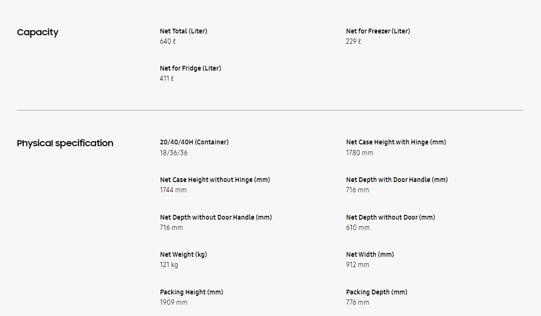Click the 610 mm depth value
541x316 pixels.
click(358, 228)
